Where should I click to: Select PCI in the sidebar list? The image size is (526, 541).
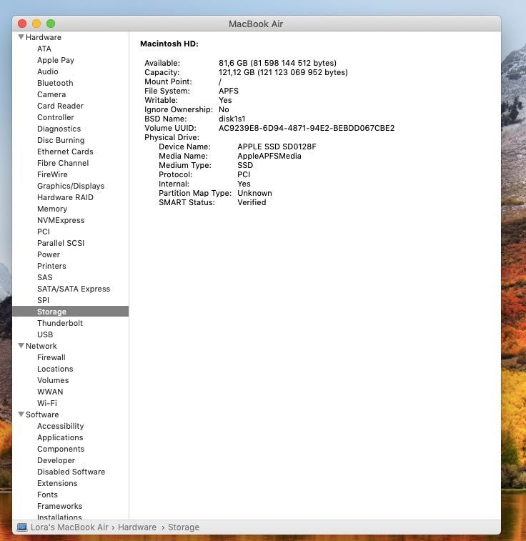(x=44, y=232)
